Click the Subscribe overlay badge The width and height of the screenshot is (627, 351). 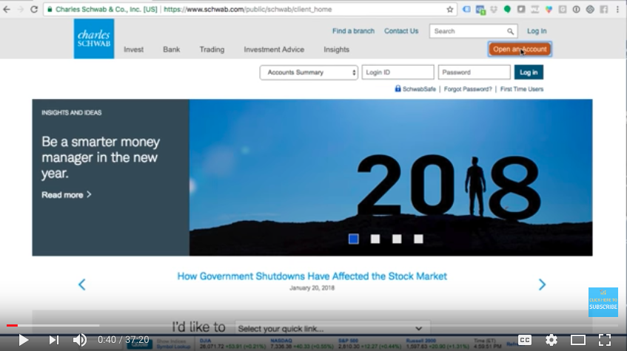point(603,302)
